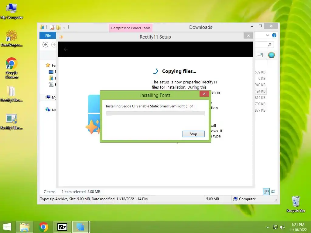Open the Compressed Folder Tools tab
Screen dimensions: 311x233
click(x=131, y=28)
